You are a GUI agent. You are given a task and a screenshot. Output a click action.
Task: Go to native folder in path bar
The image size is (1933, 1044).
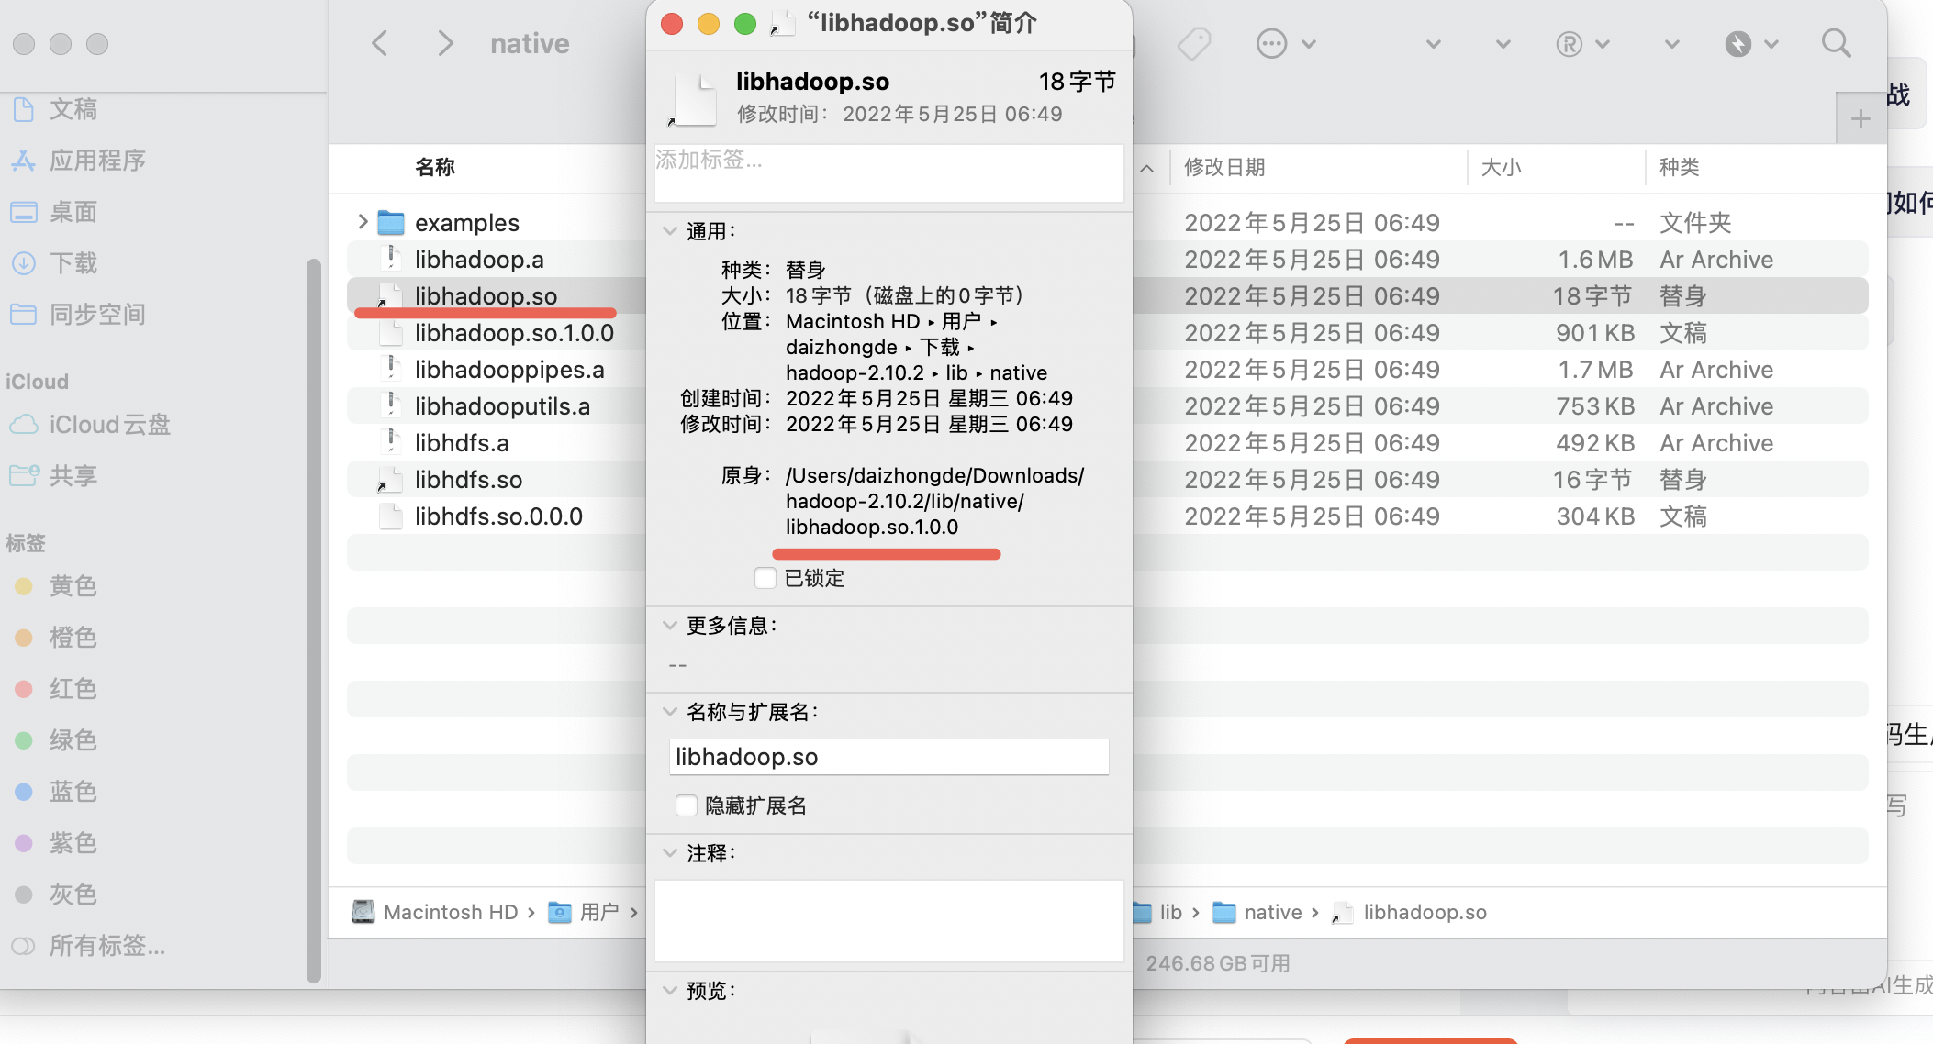click(1257, 912)
